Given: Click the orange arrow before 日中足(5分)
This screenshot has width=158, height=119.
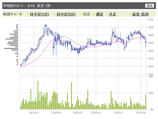Looking at the screenshot, I should (54, 14).
